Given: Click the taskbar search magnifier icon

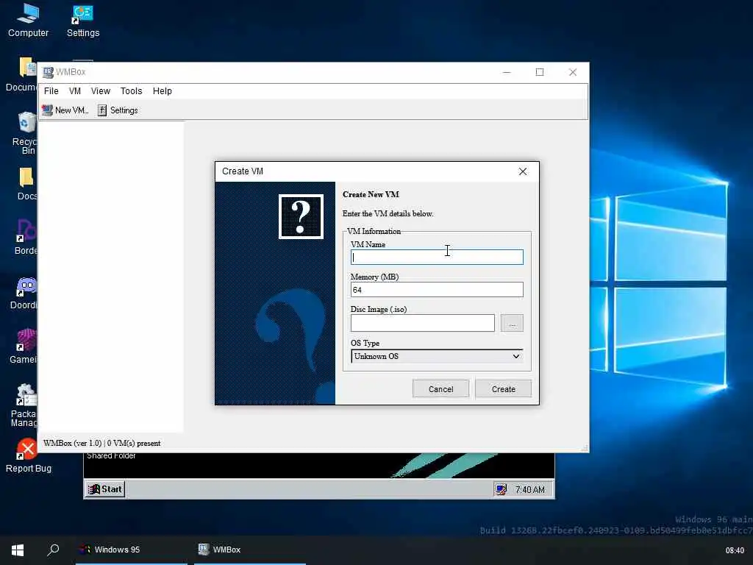Looking at the screenshot, I should coord(53,550).
